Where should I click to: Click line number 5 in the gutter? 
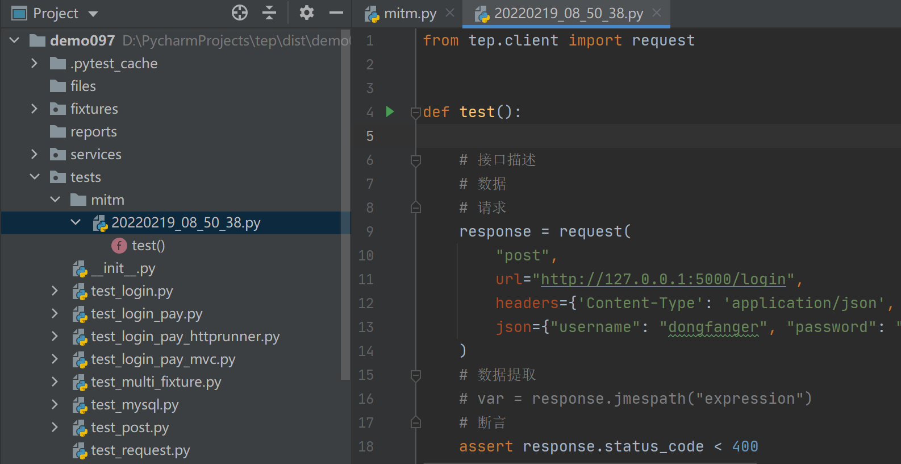point(370,136)
